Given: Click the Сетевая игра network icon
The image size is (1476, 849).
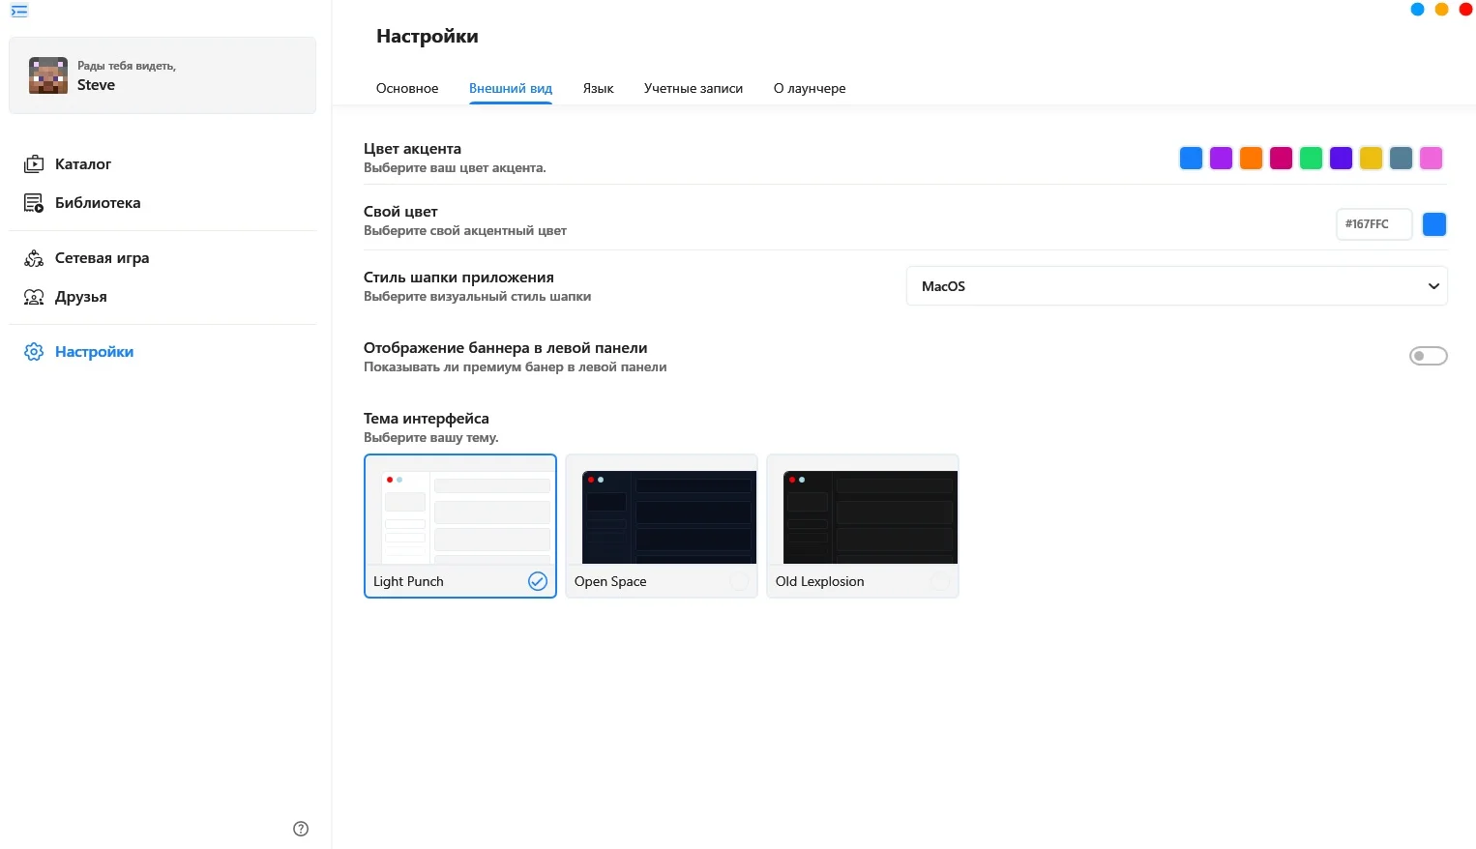Looking at the screenshot, I should click(x=34, y=258).
